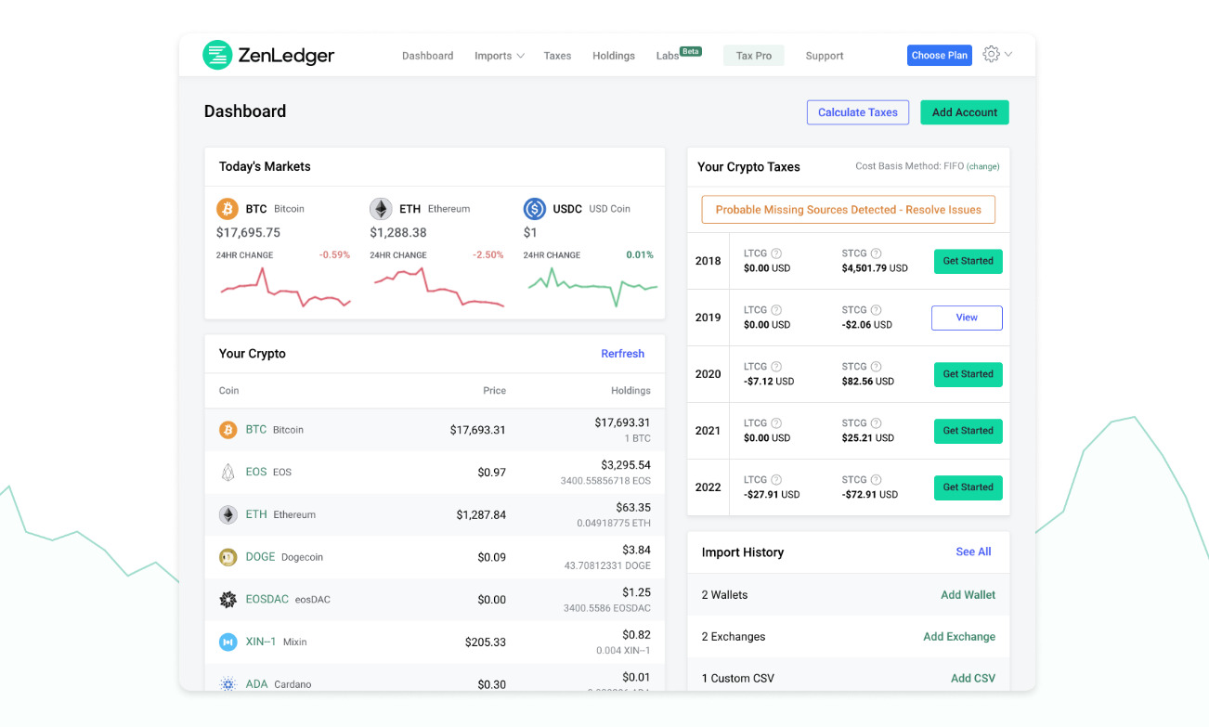This screenshot has height=727, width=1209.
Task: Click the eosDAC icon in Your Crypto list
Action: (x=227, y=599)
